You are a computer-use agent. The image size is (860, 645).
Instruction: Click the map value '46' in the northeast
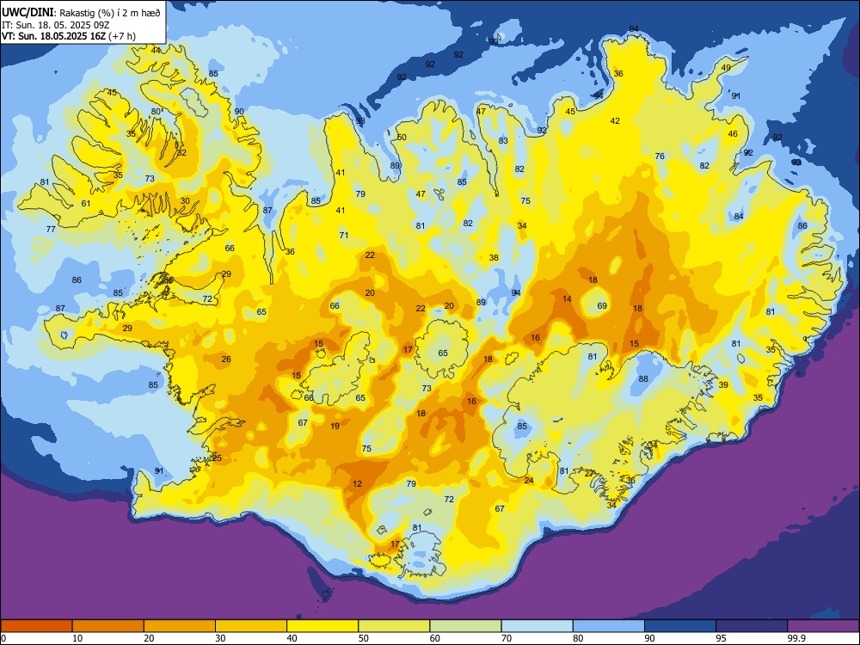point(733,134)
